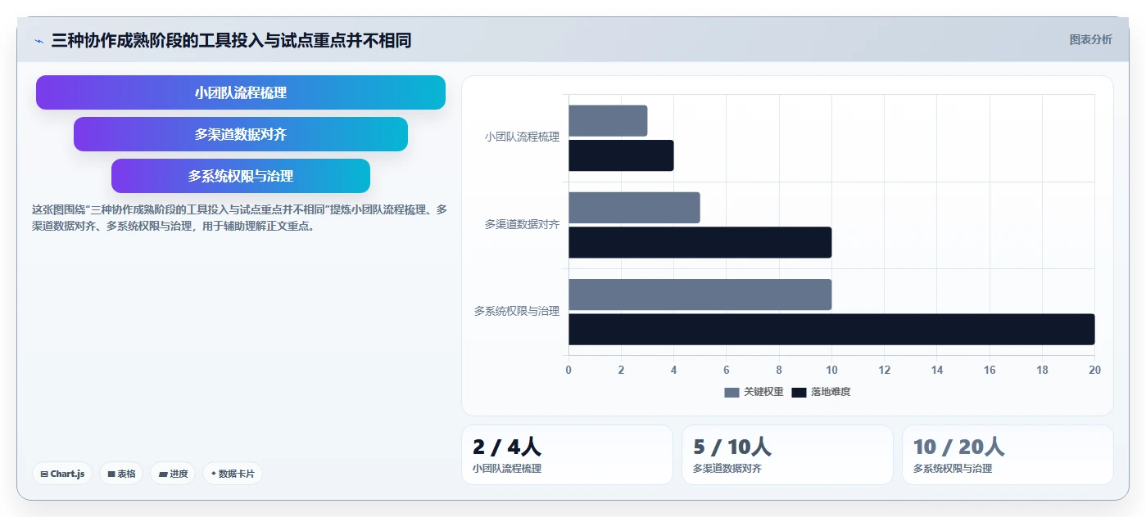
Task: Toggle 关键权重 legend series
Action: click(x=754, y=392)
